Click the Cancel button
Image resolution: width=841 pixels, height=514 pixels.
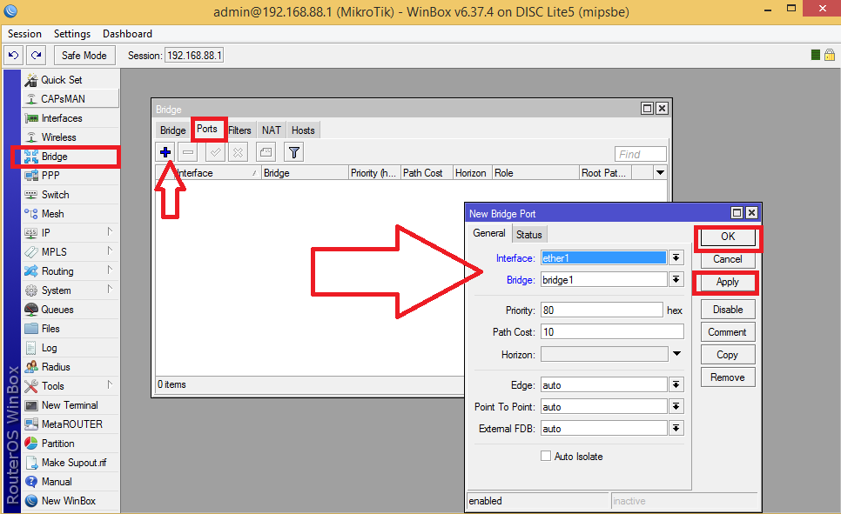(x=727, y=259)
